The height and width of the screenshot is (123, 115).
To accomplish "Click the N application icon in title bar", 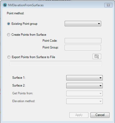I will click(x=5, y=5).
